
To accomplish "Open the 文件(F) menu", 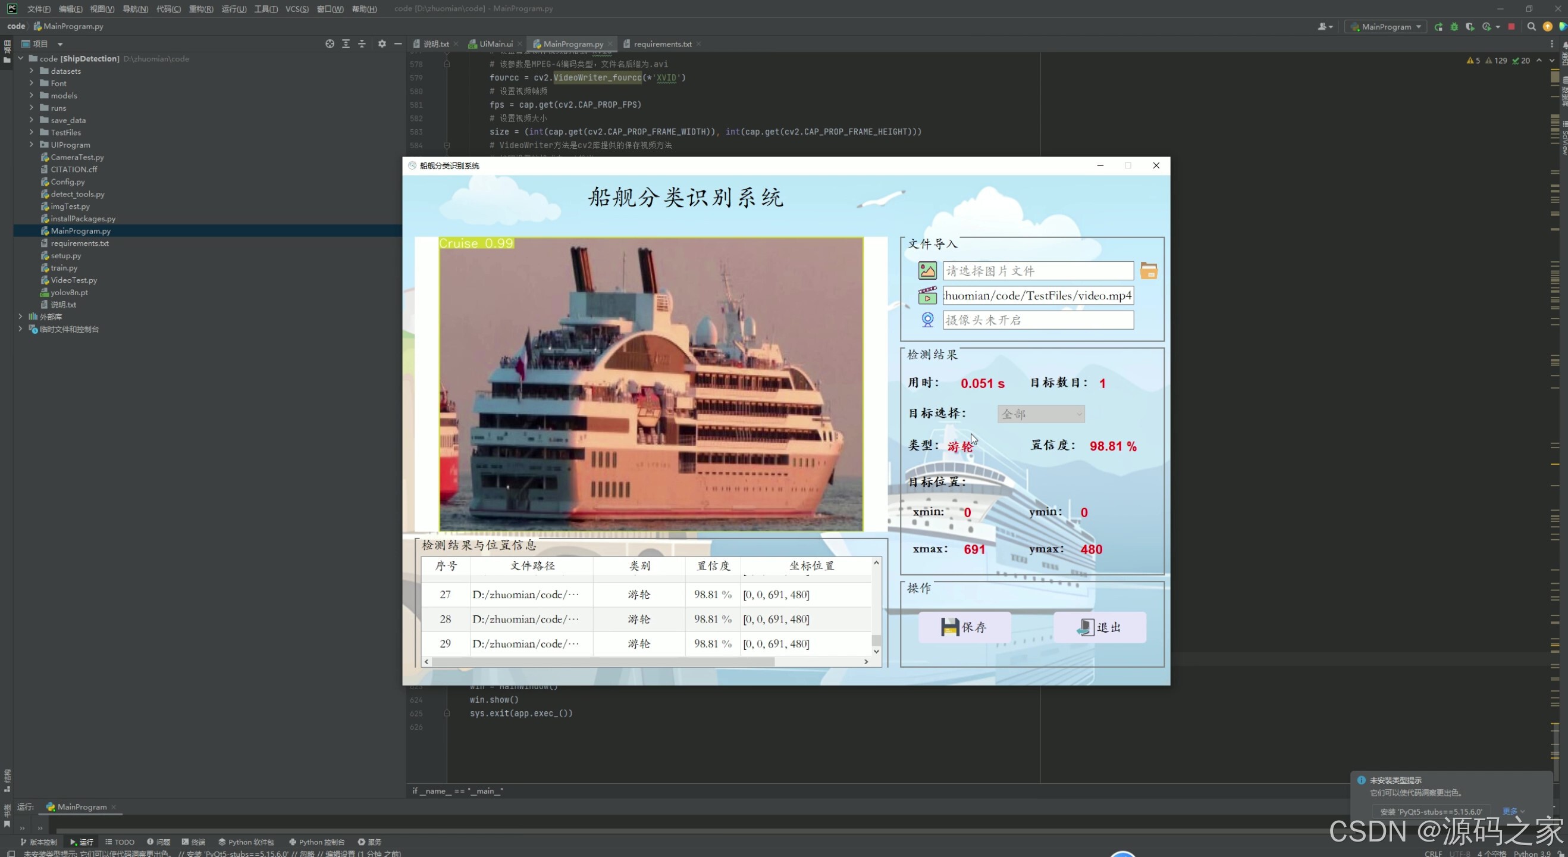I will pyautogui.click(x=38, y=8).
